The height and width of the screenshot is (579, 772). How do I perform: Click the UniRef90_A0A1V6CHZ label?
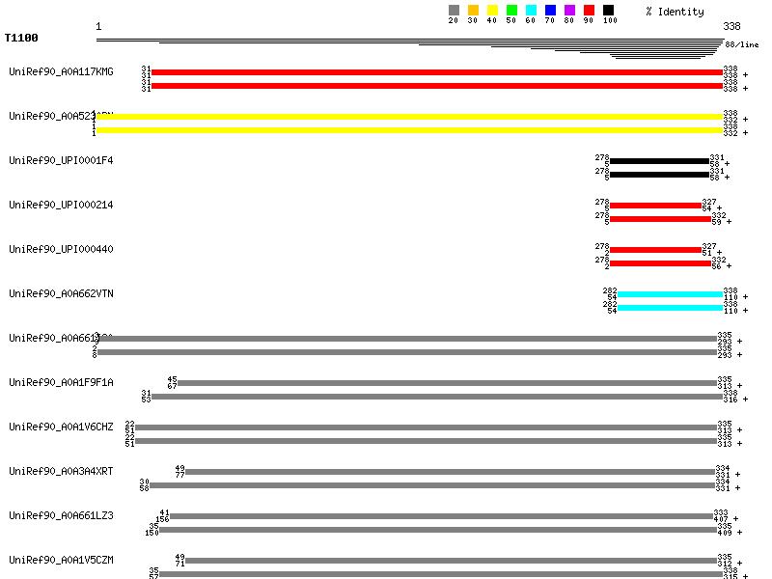click(61, 427)
